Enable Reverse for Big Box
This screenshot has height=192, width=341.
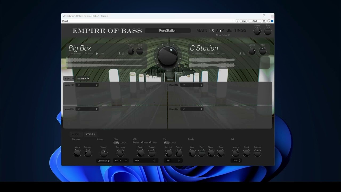pos(72,54)
